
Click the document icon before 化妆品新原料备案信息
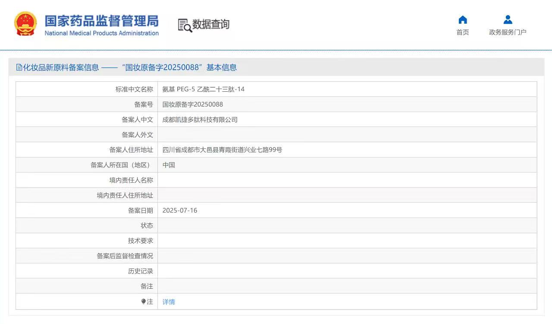point(19,68)
